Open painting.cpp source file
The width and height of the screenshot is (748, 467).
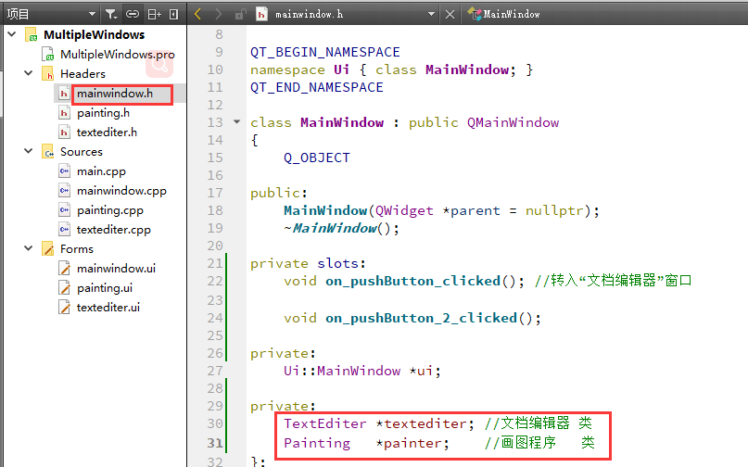pyautogui.click(x=110, y=210)
